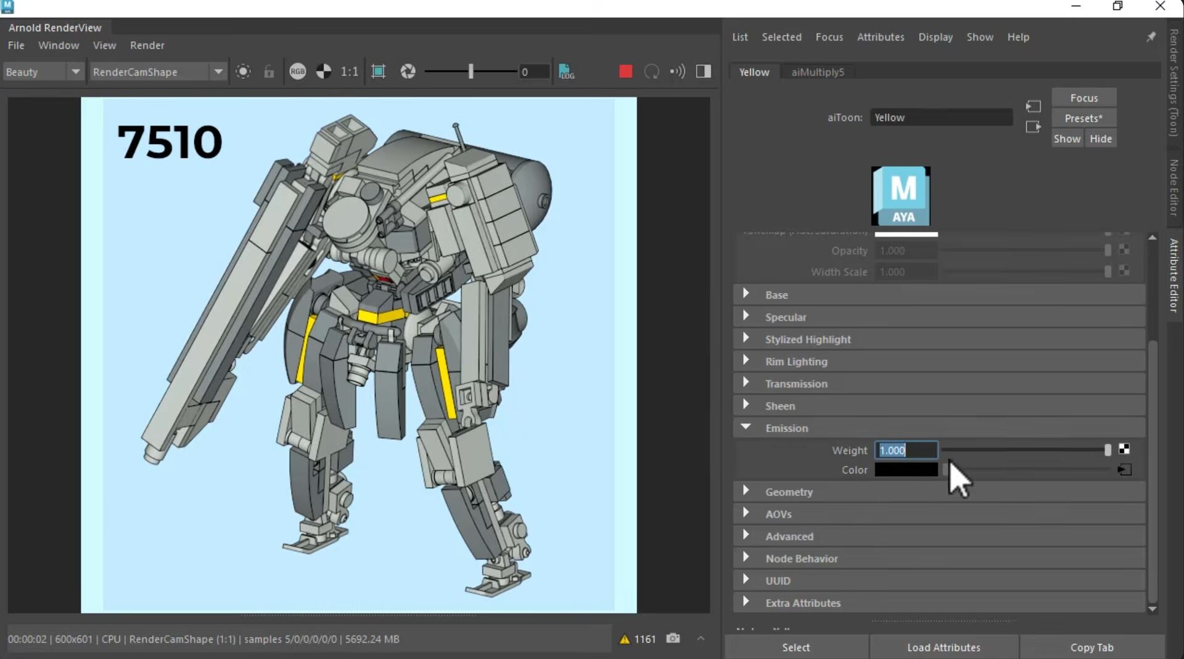This screenshot has height=659, width=1184.
Task: Click the Presets* button
Action: [1083, 118]
